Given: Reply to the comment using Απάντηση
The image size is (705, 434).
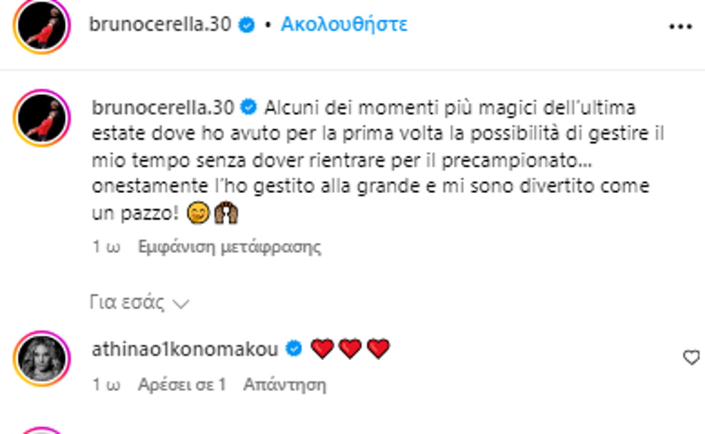Looking at the screenshot, I should click(285, 385).
